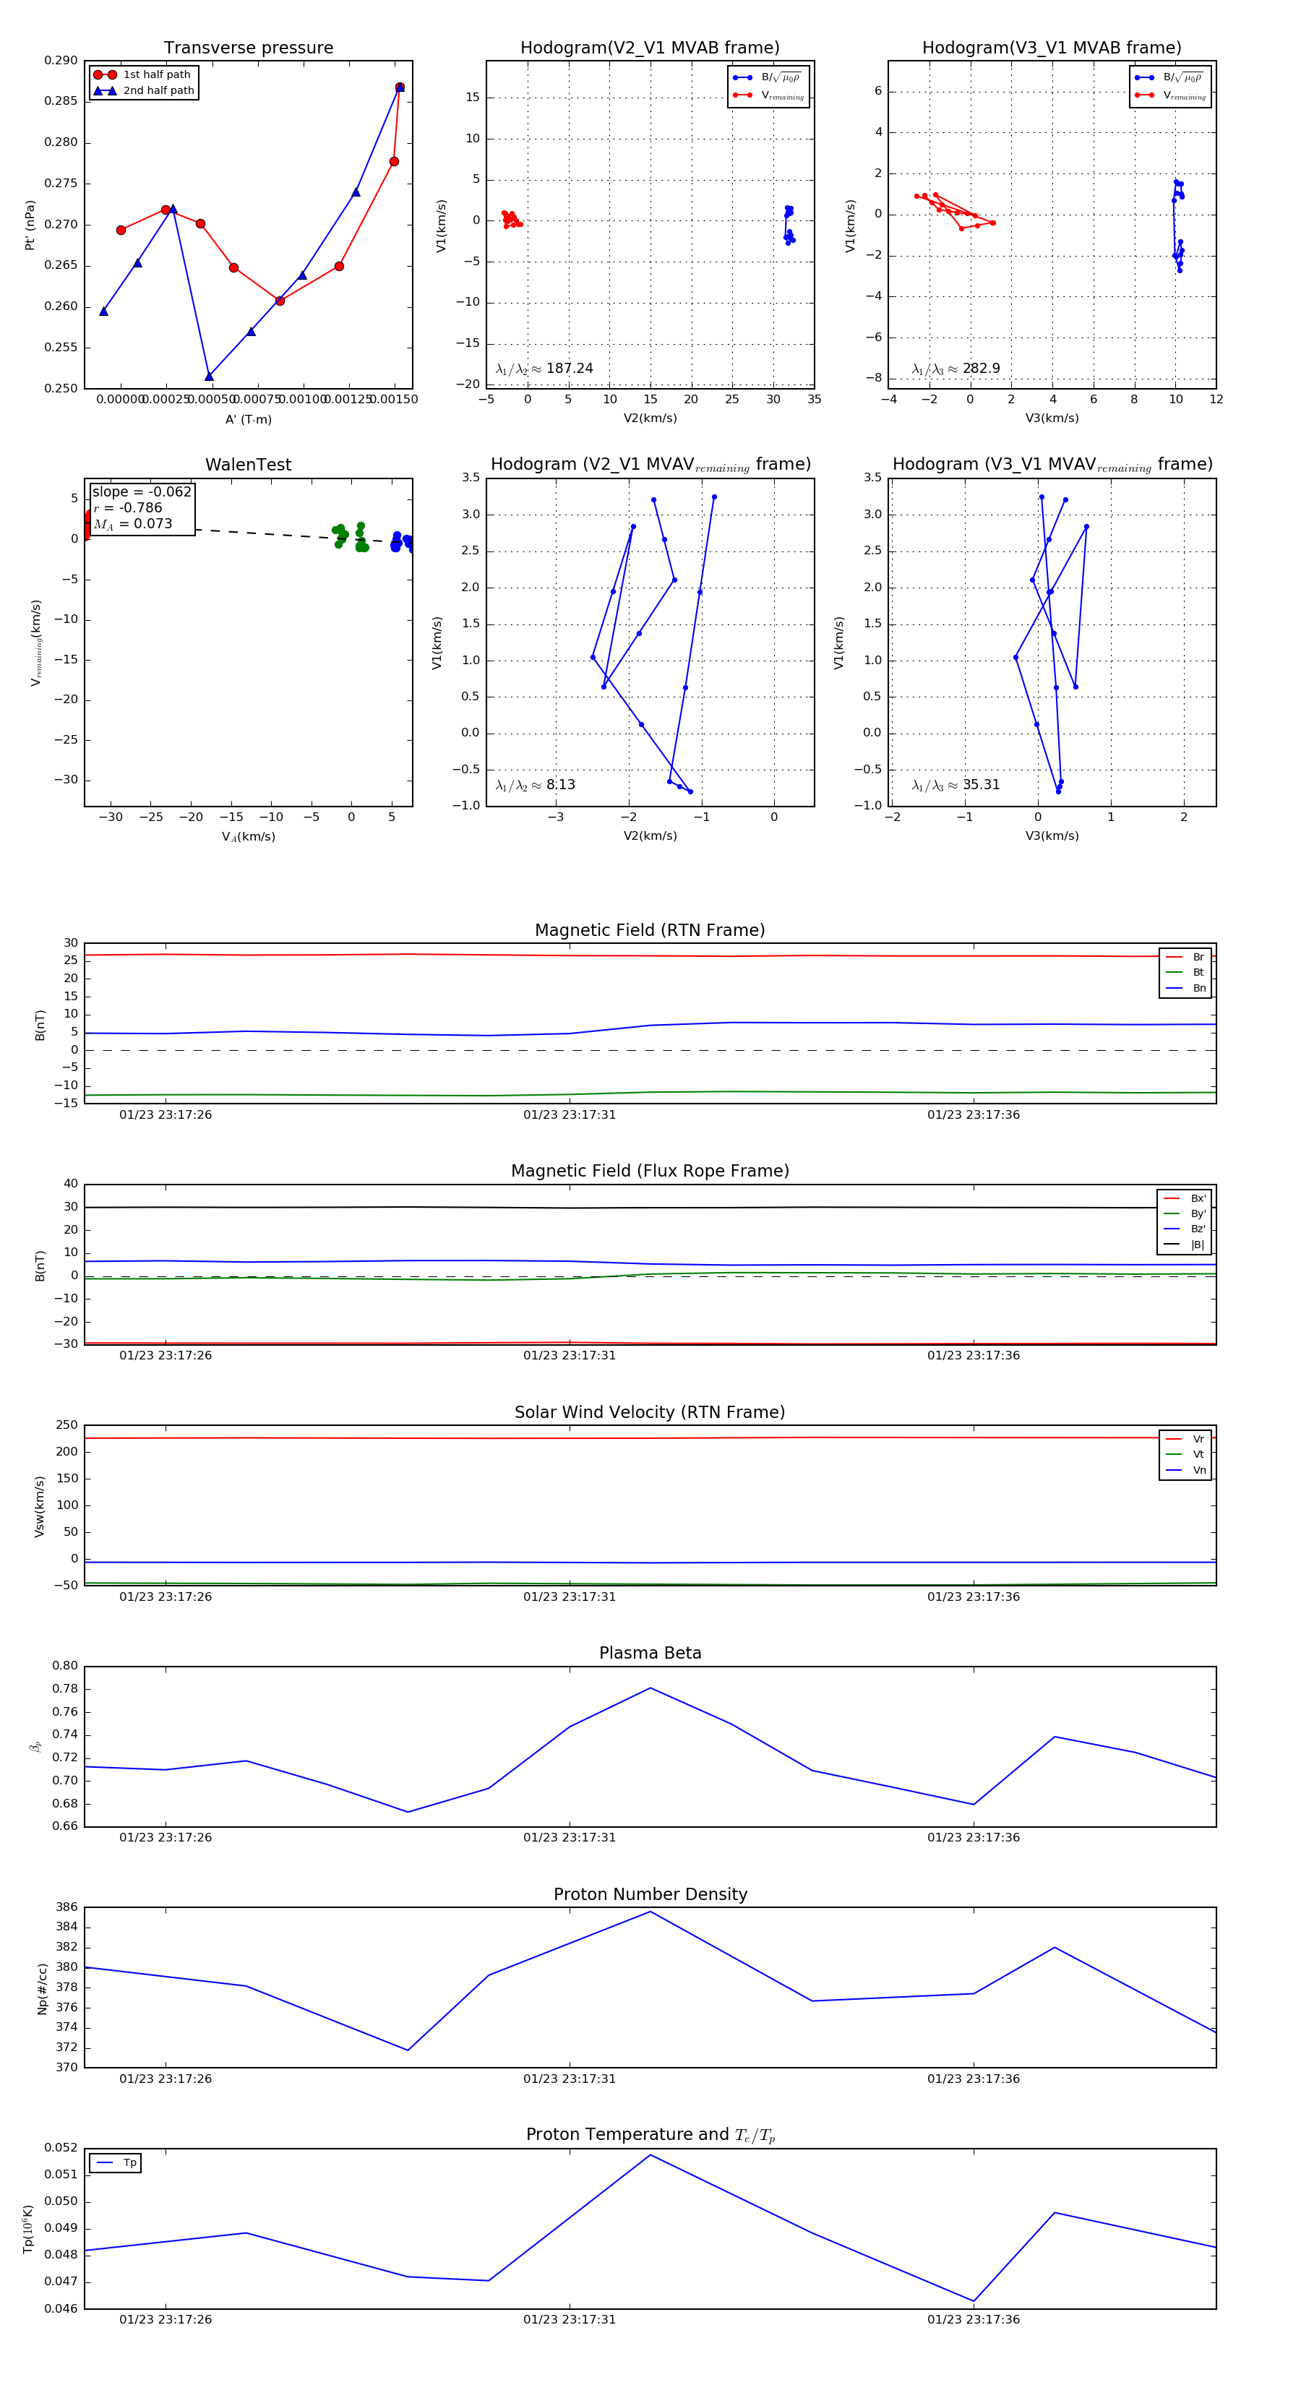Click the "WalenTest" plot title

tap(248, 465)
